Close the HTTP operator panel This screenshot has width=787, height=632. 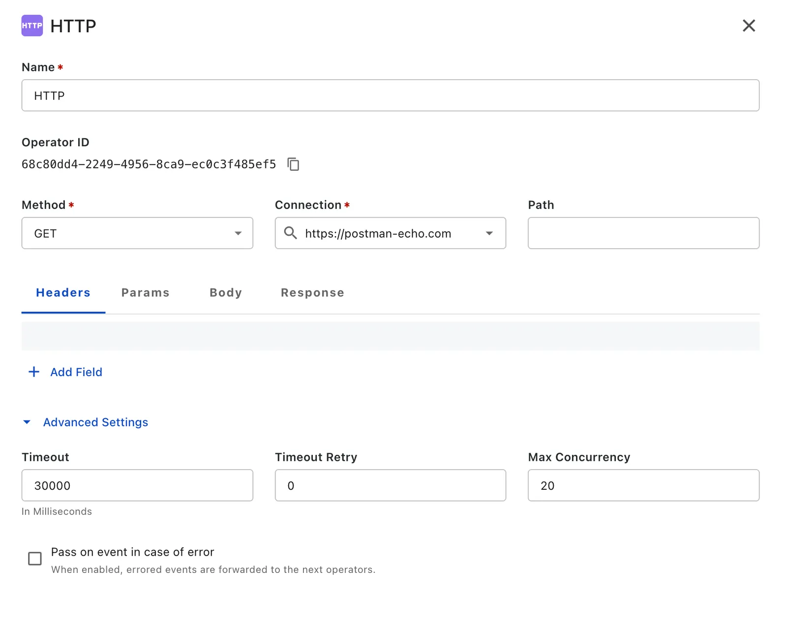[749, 26]
